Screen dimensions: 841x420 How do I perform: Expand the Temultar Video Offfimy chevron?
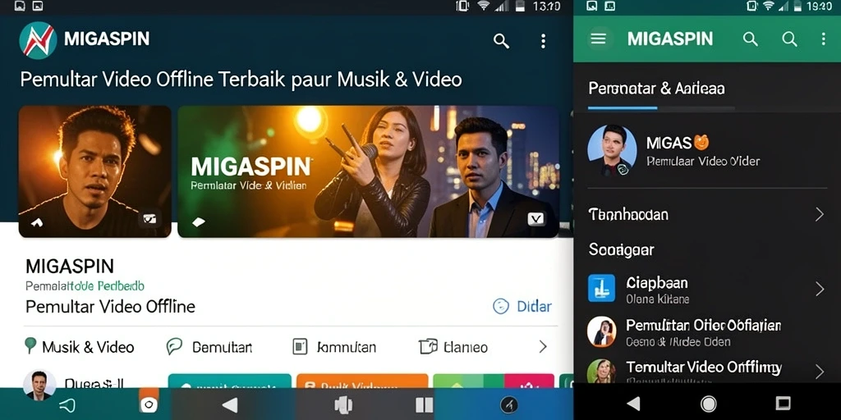[819, 372]
